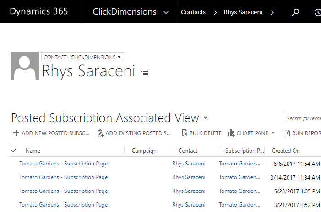321x212 pixels.
Task: Open Tomato Gardens subscription created 6/6/2017
Action: click(64, 164)
